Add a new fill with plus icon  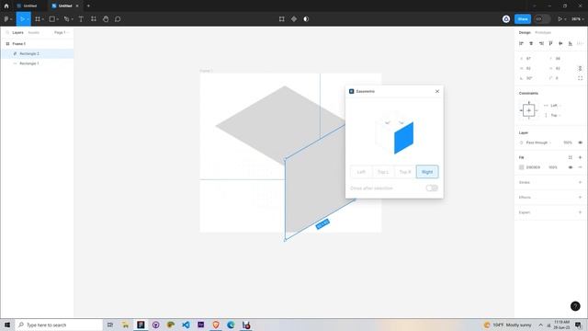580,157
